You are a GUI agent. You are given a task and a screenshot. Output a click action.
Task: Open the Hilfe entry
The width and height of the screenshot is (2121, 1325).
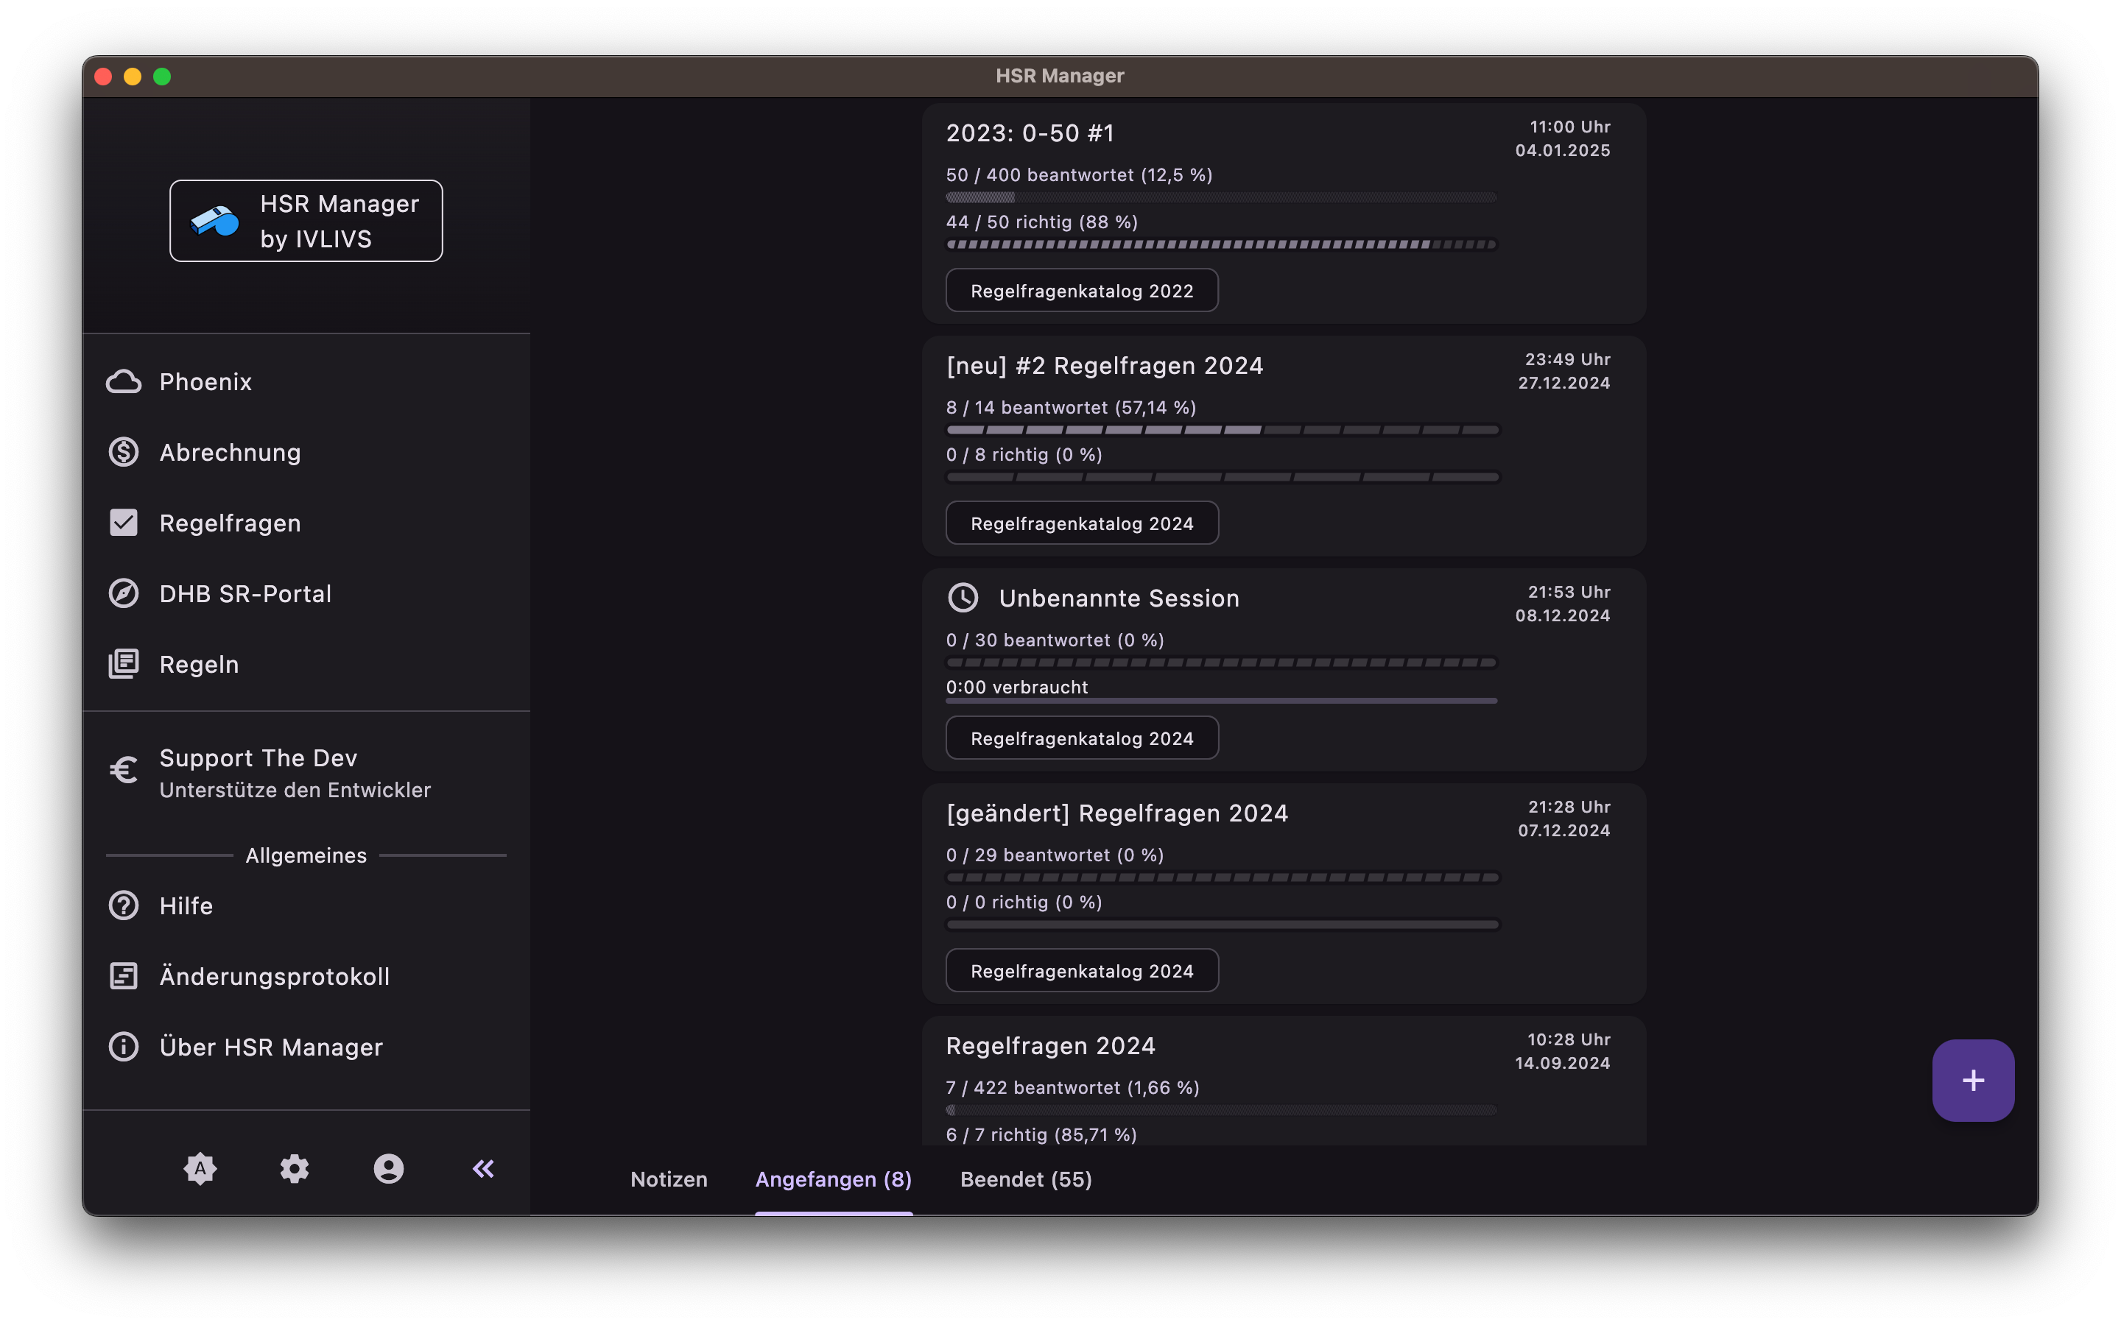[306, 905]
